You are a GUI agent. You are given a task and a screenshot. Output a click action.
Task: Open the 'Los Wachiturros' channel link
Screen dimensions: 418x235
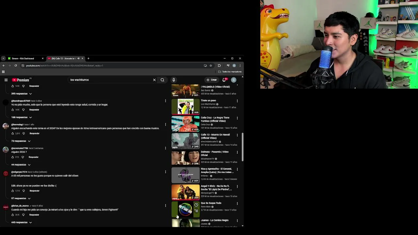208,104
